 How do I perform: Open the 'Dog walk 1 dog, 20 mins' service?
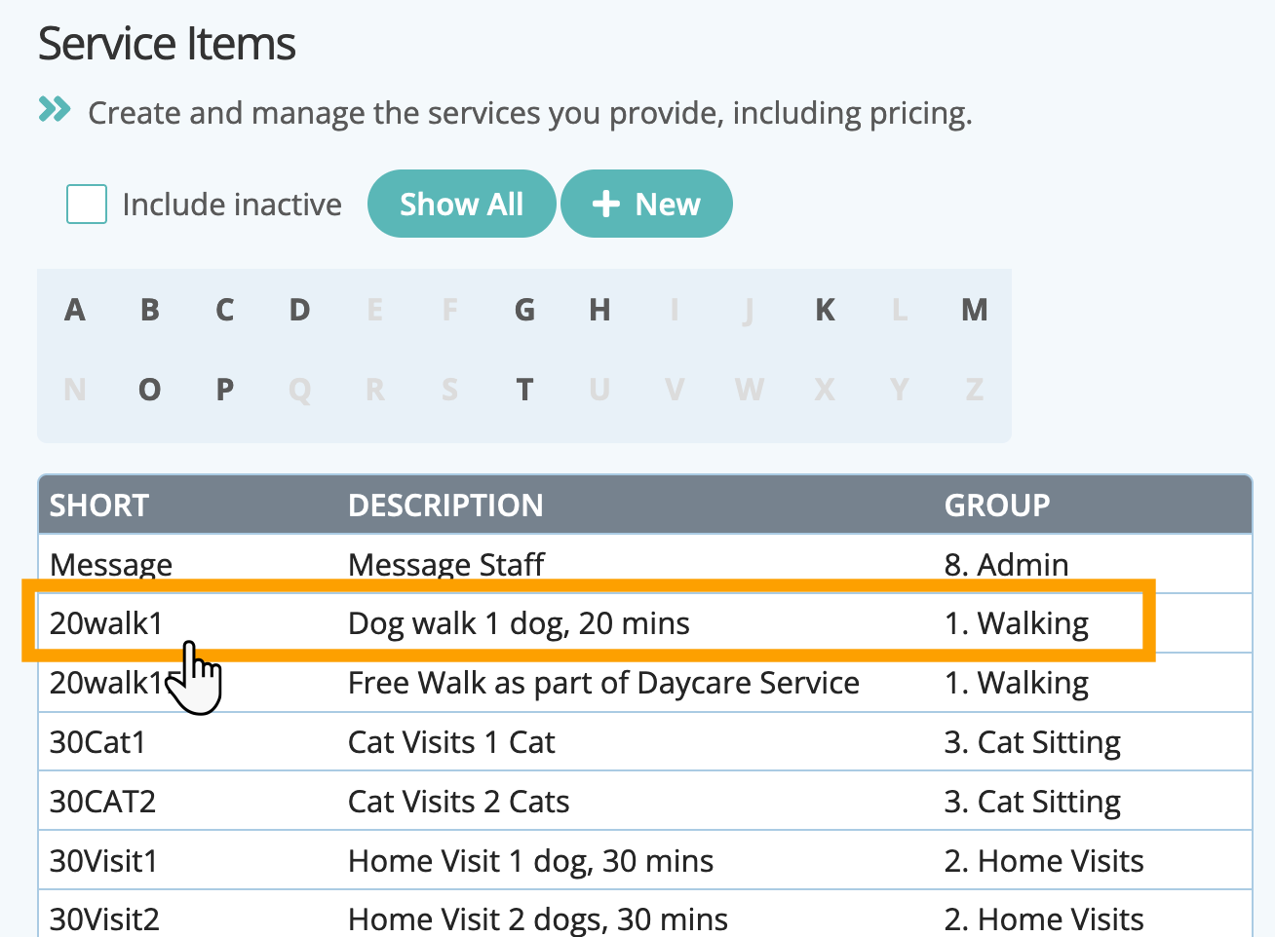519,623
